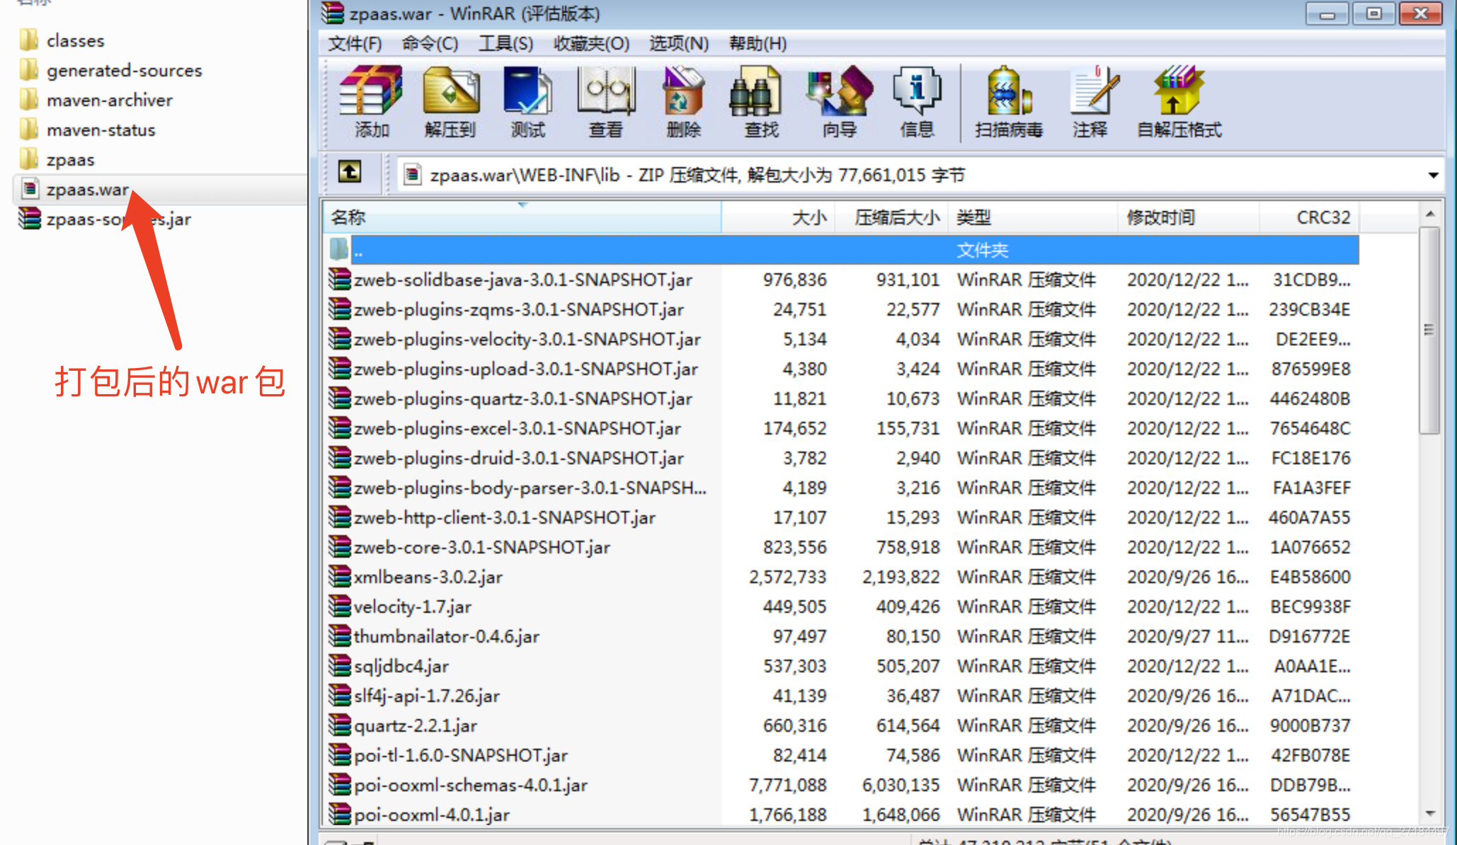
Task: Click the Test (测试) archive icon
Action: coord(527,91)
